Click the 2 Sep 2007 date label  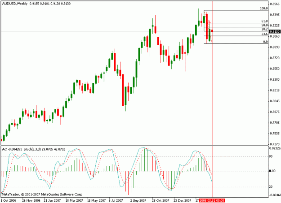[x=138, y=200]
